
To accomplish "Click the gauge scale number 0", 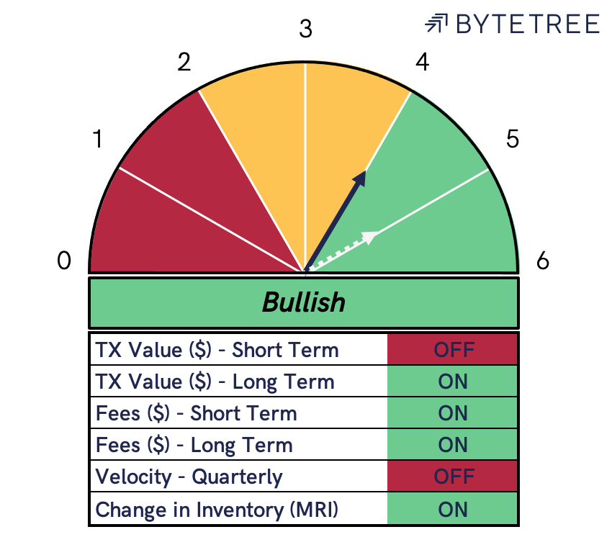I will click(x=64, y=261).
